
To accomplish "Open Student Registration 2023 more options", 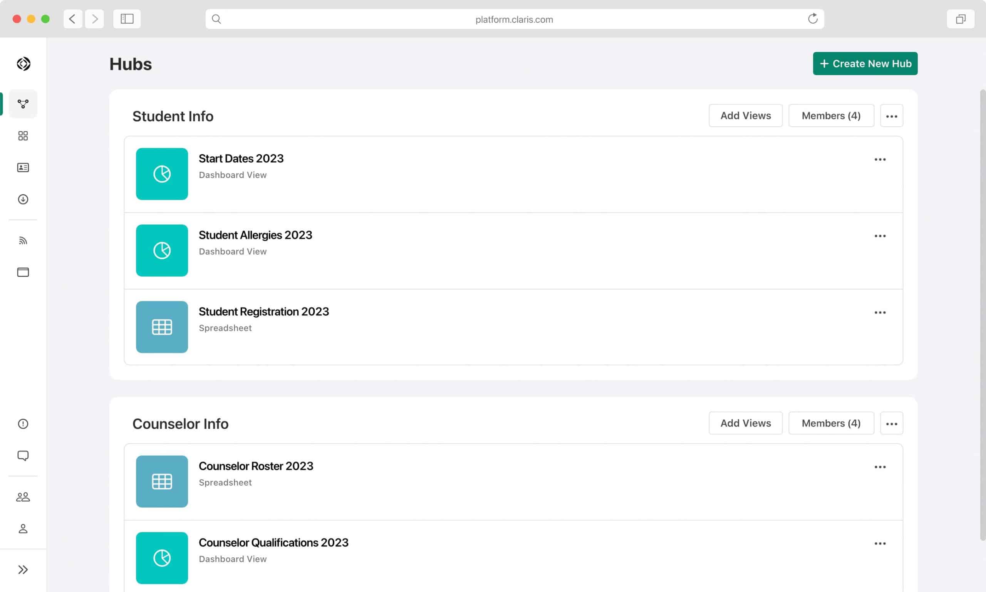I will 880,312.
